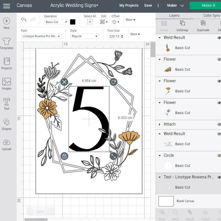Open the black color swatch for Operation

73,22
